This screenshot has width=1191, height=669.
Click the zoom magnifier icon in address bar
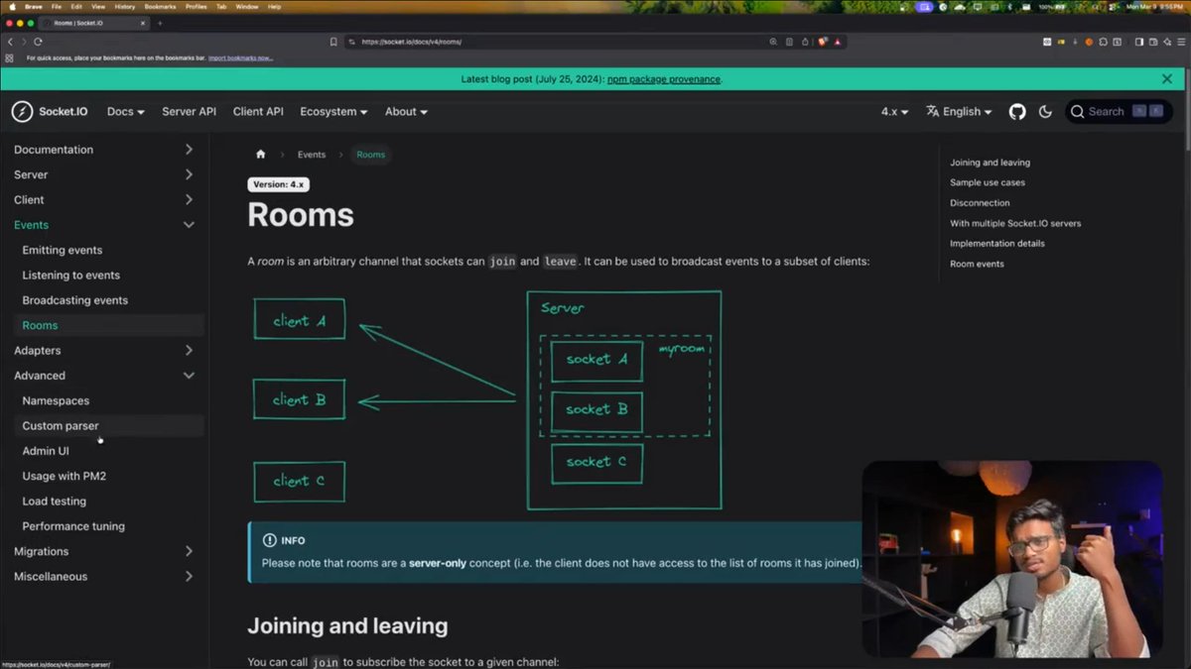(773, 42)
